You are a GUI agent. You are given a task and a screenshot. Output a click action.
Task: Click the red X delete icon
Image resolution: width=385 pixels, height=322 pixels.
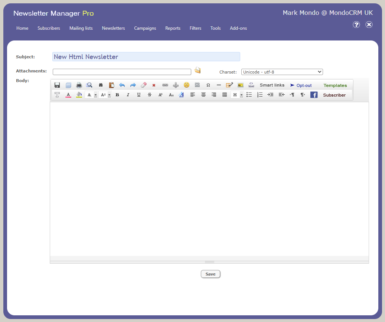154,85
